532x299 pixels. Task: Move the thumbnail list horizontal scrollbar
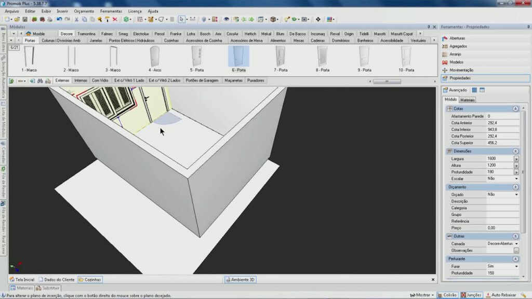[x=387, y=81]
